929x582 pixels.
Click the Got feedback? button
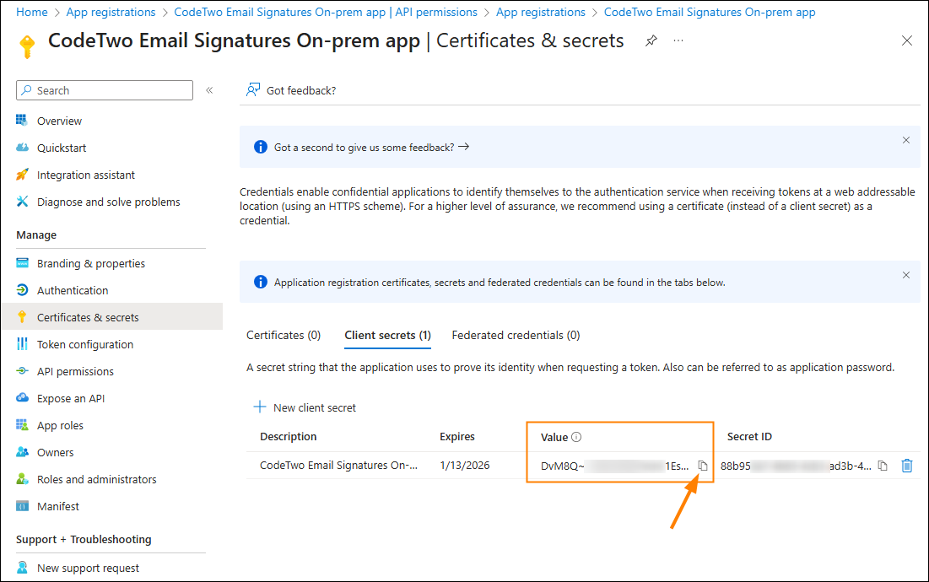coord(291,90)
